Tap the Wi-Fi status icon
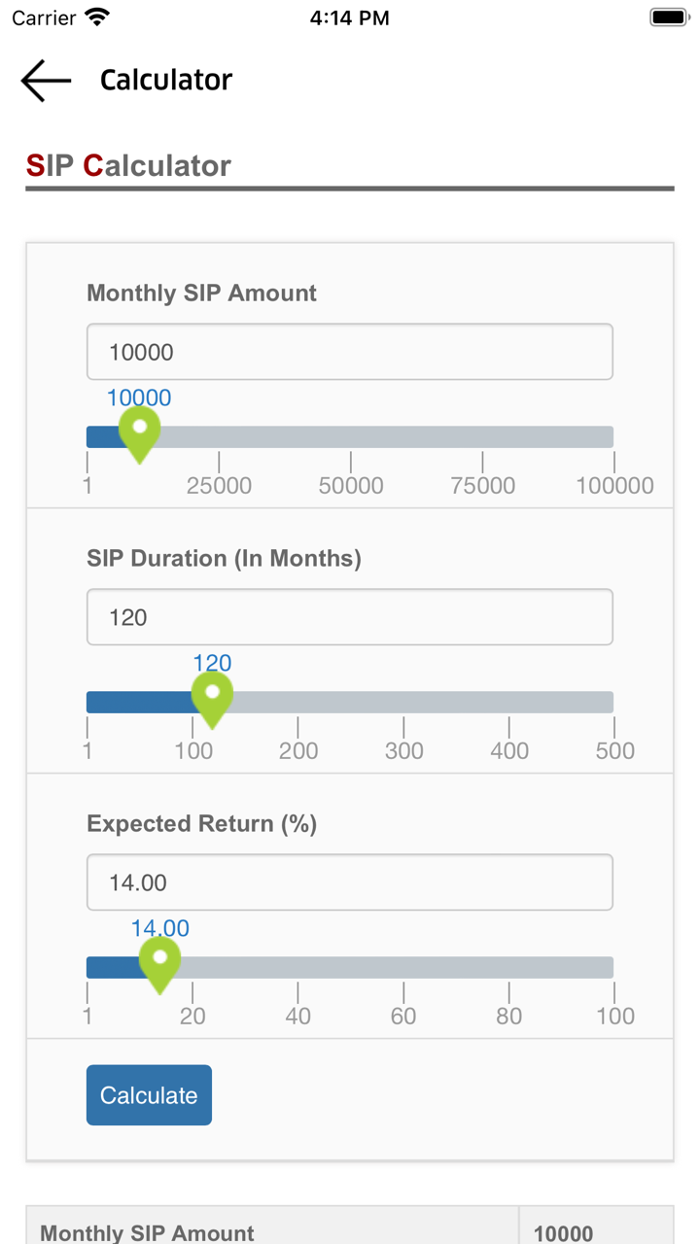The height and width of the screenshot is (1244, 700). pyautogui.click(x=97, y=17)
